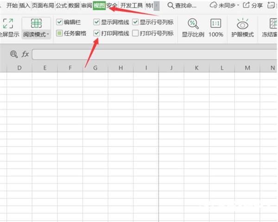Image resolution: width=278 pixels, height=222 pixels.
Task: Select column G header
Action: pos(95,68)
